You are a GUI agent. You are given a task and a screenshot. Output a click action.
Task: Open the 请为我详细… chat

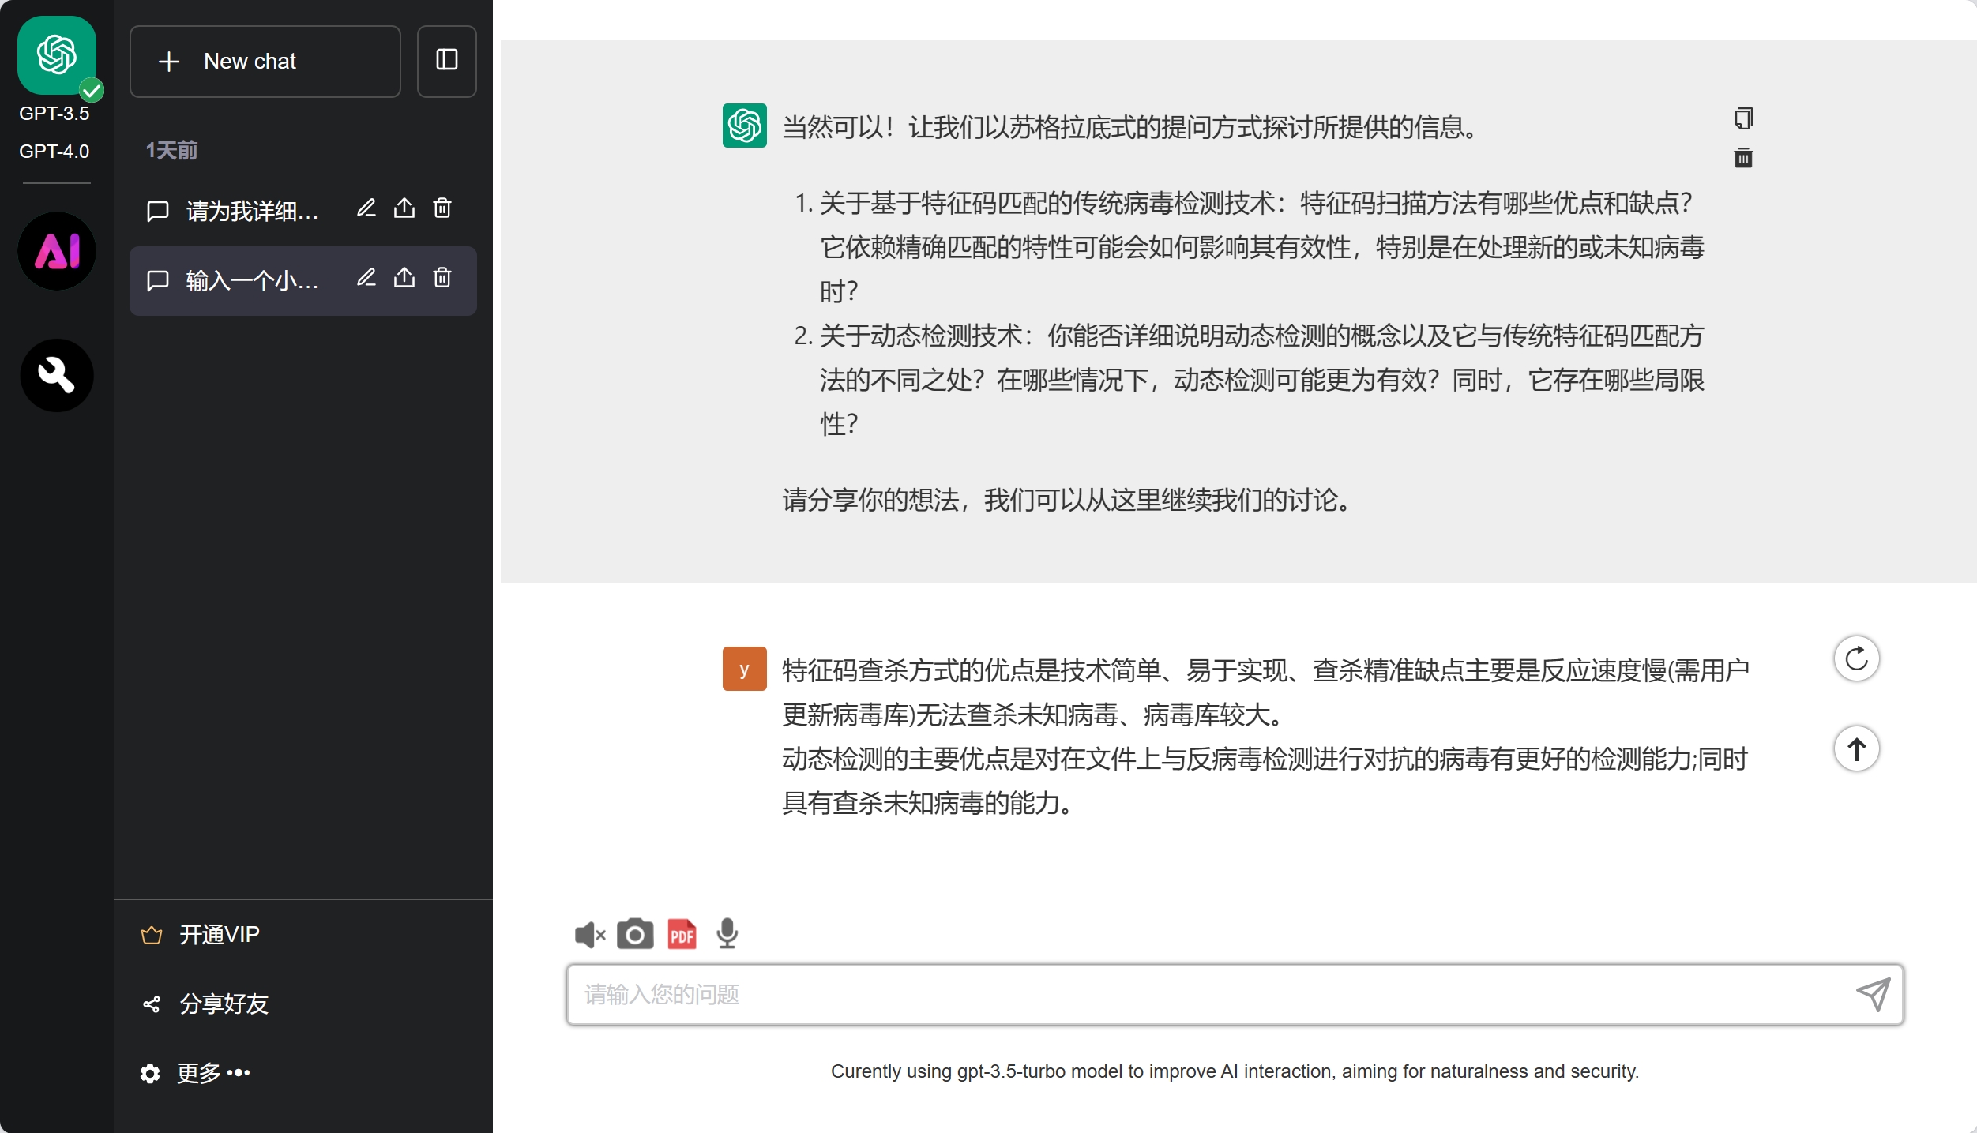[251, 211]
